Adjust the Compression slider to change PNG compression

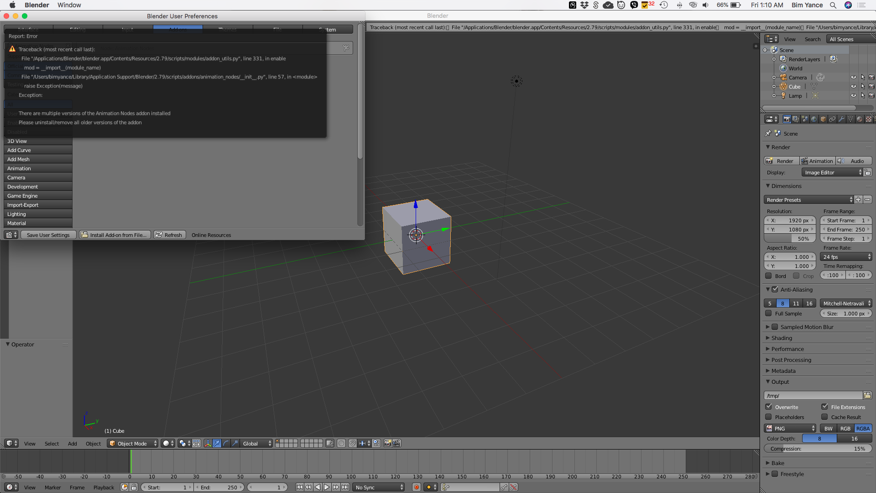click(817, 449)
